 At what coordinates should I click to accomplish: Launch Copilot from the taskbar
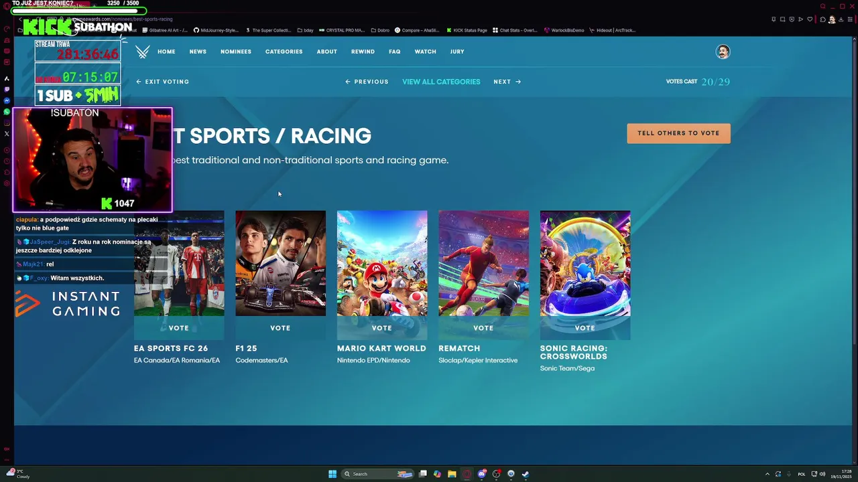click(437, 474)
